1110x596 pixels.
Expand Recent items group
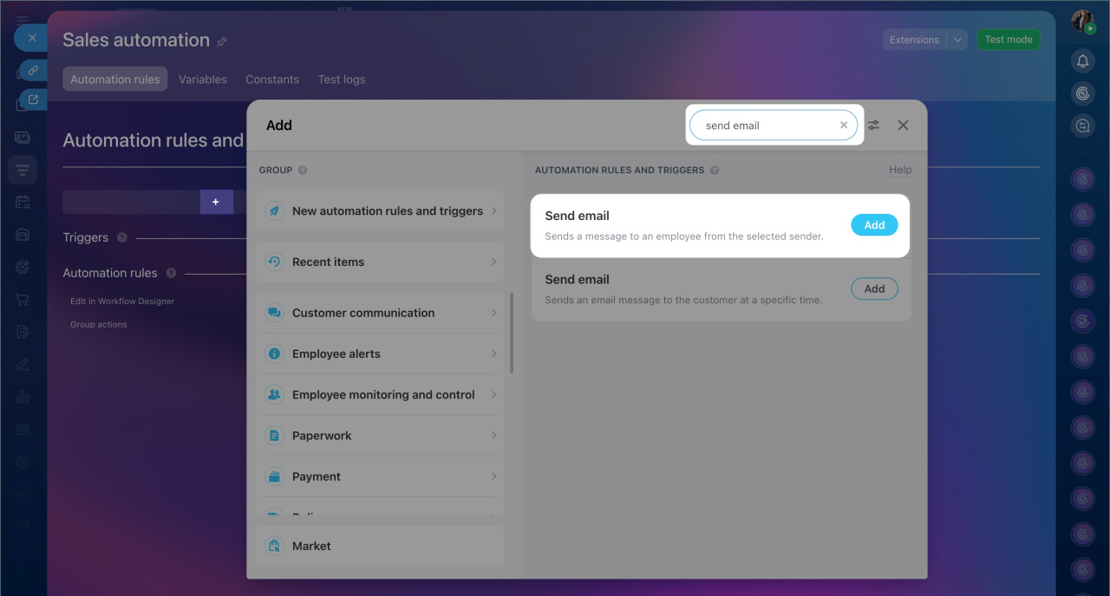tap(382, 262)
